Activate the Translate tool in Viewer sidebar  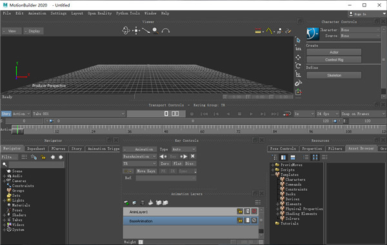[x=298, y=57]
